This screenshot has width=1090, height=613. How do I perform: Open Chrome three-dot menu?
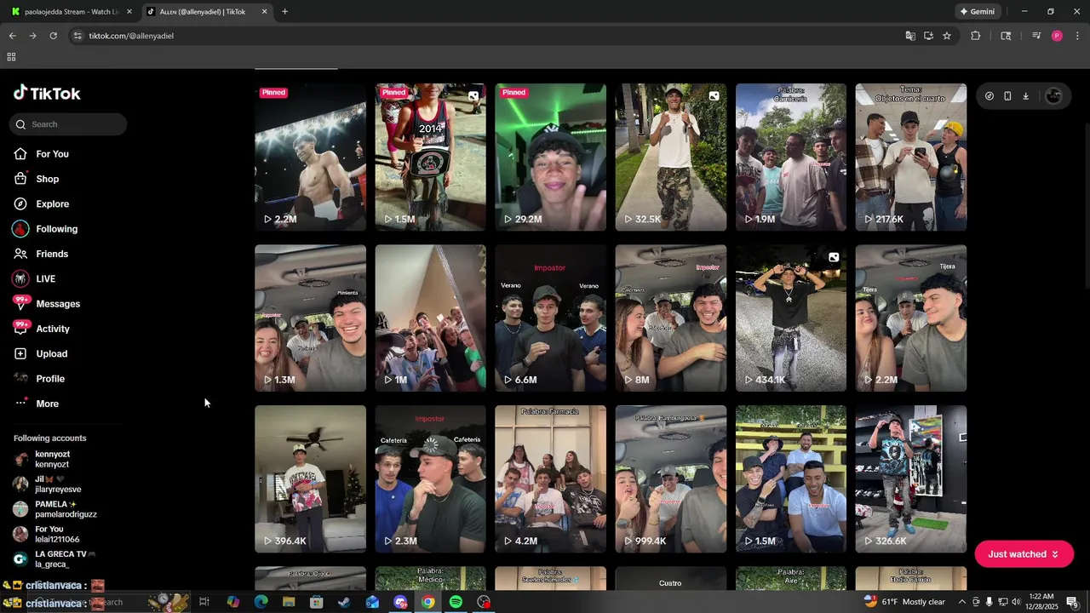click(1077, 36)
